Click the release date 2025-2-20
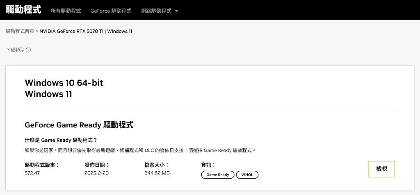 point(96,173)
